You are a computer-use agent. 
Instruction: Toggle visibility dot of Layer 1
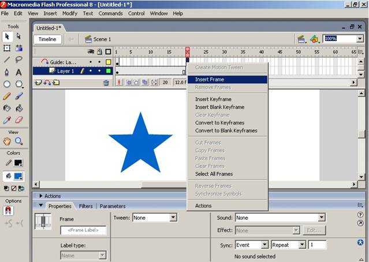91,71
